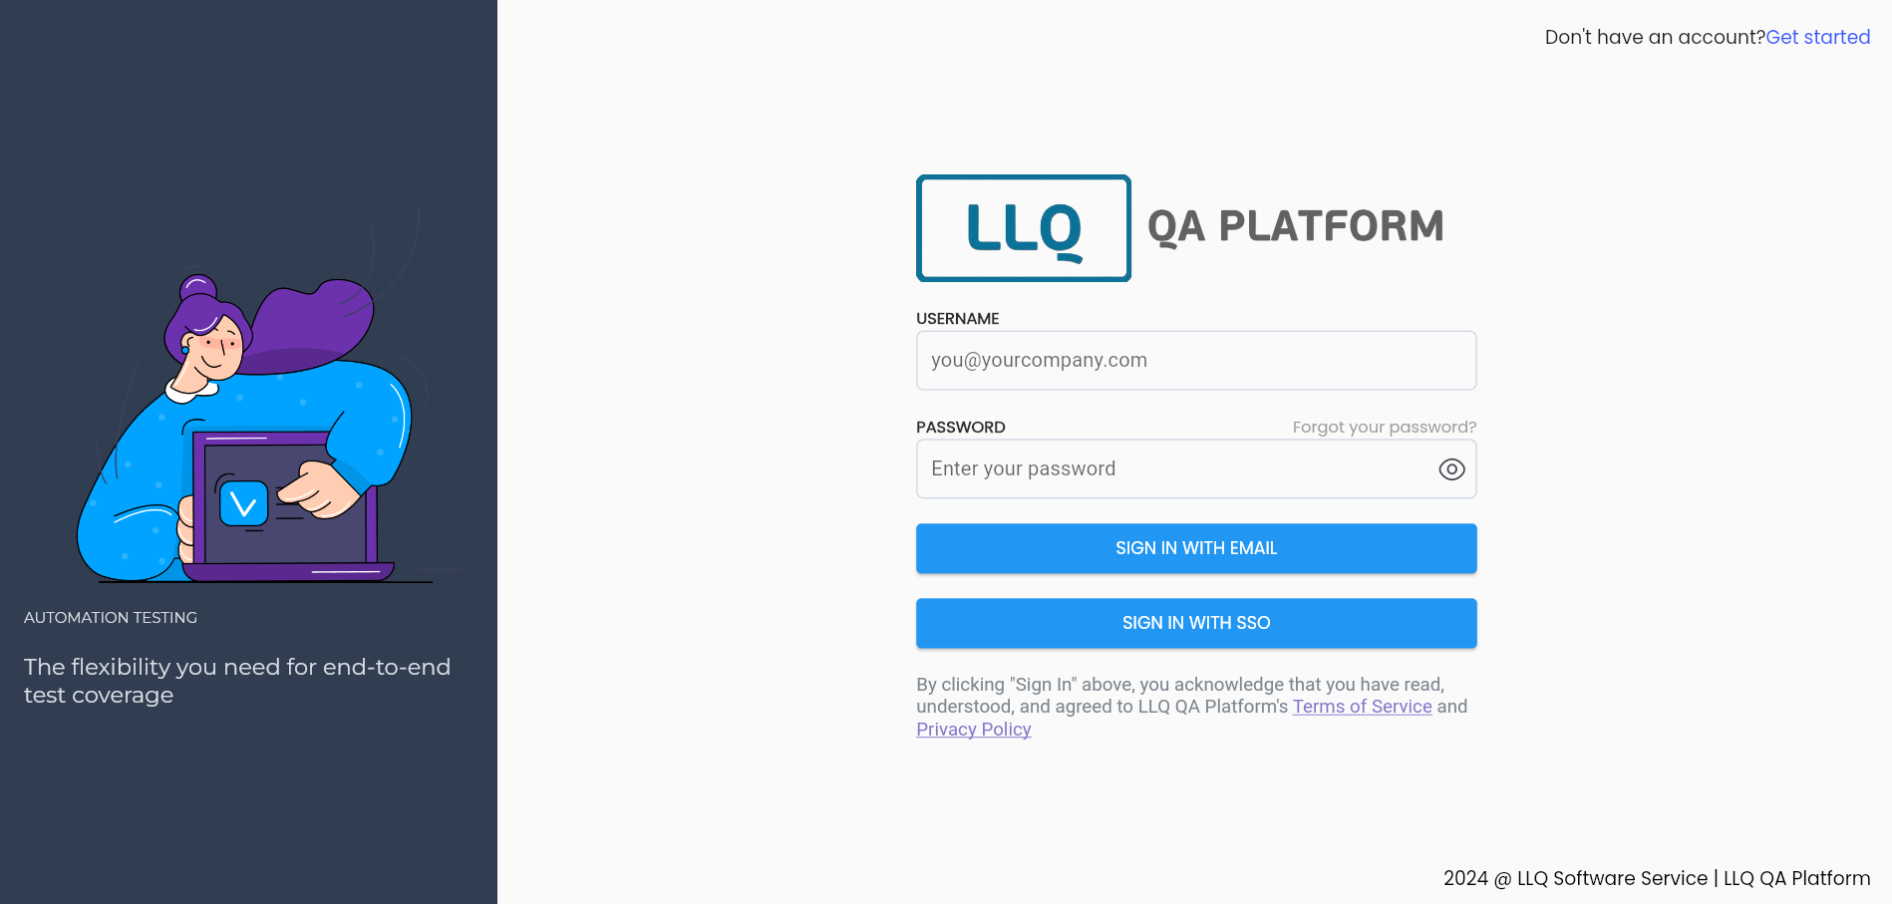Open the Forgot your password link
This screenshot has height=904, width=1892.
coord(1385,428)
